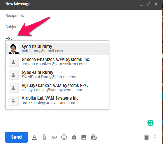The width and height of the screenshot is (163, 144).
Task: Open the green Grammarly icon
Action: pyautogui.click(x=150, y=123)
